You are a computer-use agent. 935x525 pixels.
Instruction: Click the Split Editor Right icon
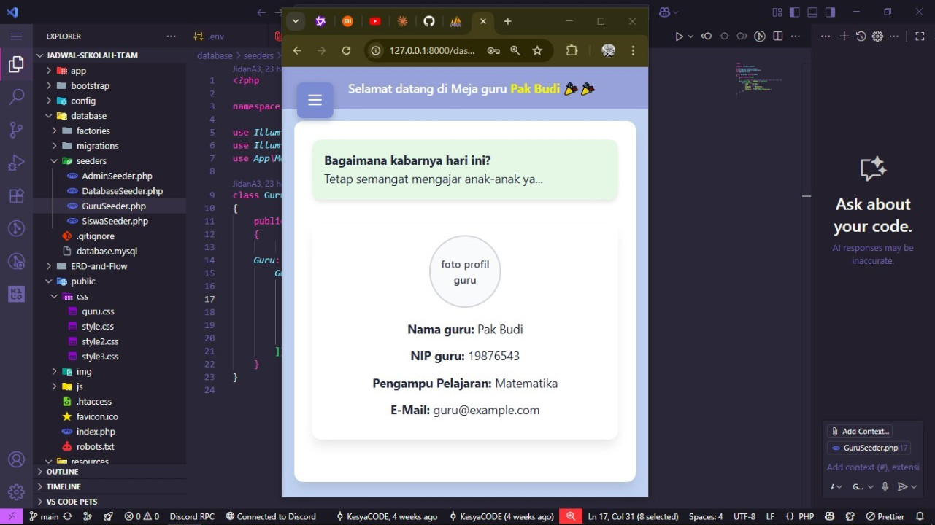tap(778, 36)
